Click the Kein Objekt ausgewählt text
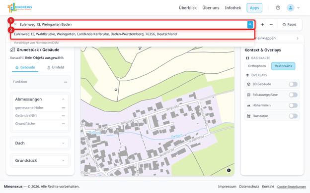Image resolution: width=310 pixels, height=193 pixels. pos(44,58)
